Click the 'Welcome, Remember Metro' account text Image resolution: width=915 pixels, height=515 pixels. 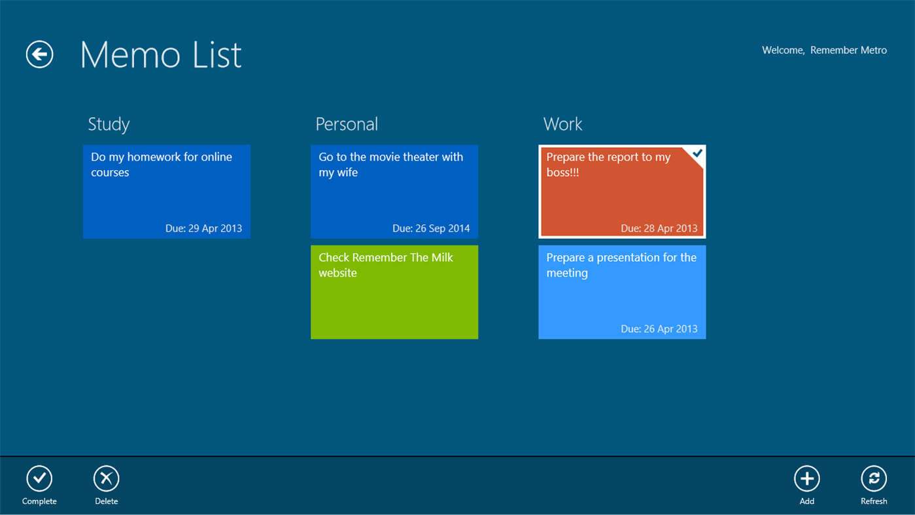(x=824, y=50)
